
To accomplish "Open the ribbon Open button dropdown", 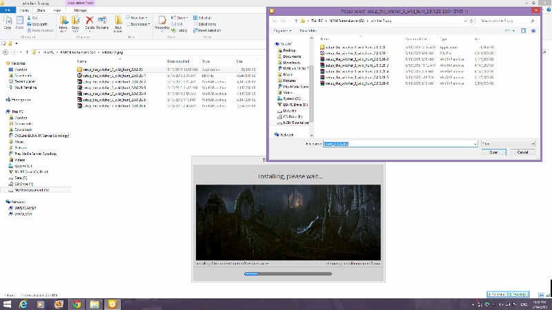I will (x=187, y=18).
